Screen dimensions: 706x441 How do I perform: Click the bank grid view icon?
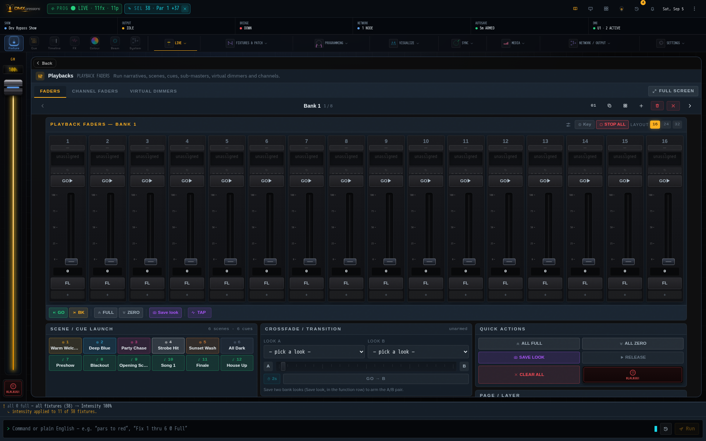click(x=625, y=106)
